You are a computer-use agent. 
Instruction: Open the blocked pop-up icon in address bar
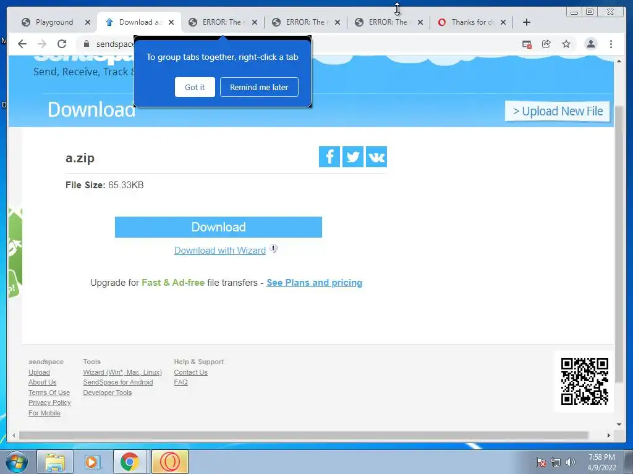coord(527,44)
